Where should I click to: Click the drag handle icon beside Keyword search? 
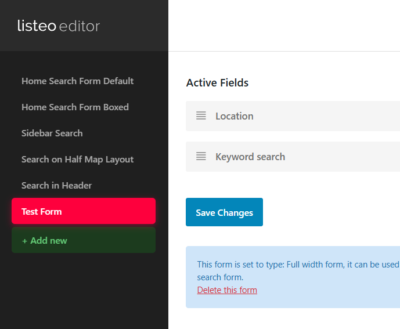coord(201,156)
